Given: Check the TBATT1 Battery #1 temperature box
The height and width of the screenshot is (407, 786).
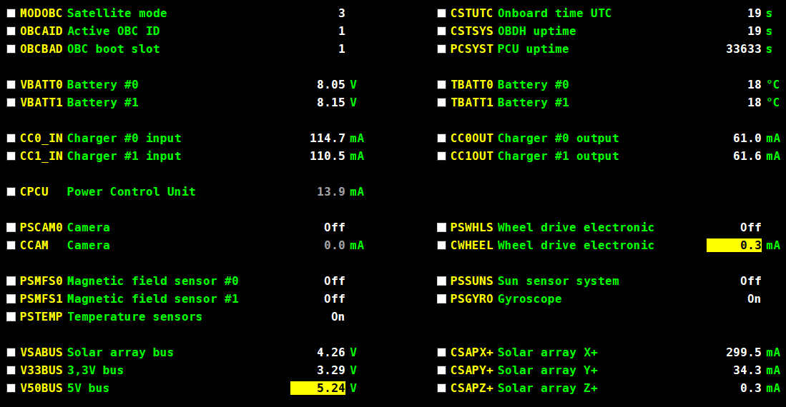Looking at the screenshot, I should pos(441,103).
